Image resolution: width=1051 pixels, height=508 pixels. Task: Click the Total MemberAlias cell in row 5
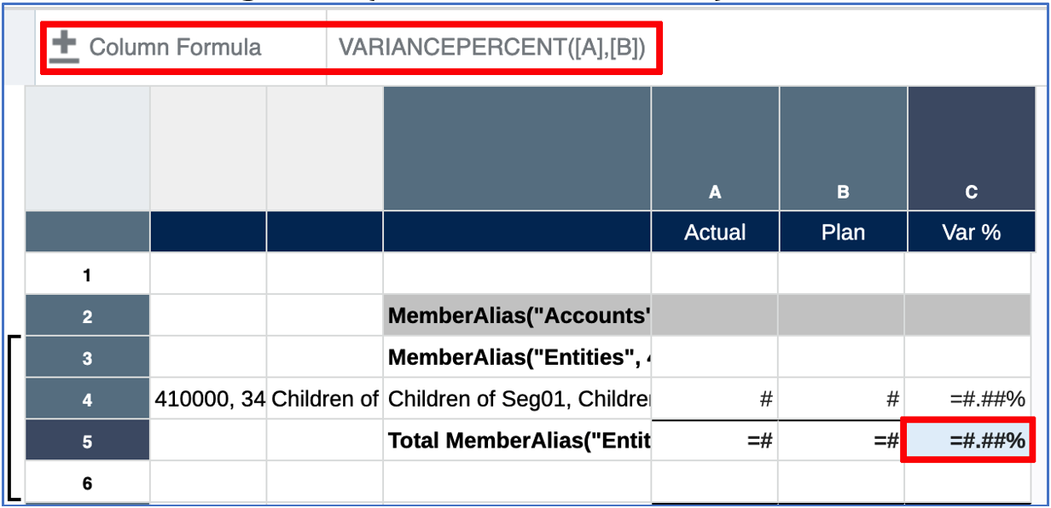[517, 441]
